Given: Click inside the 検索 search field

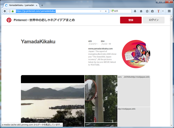Looking at the screenshot, I should click(122, 11).
